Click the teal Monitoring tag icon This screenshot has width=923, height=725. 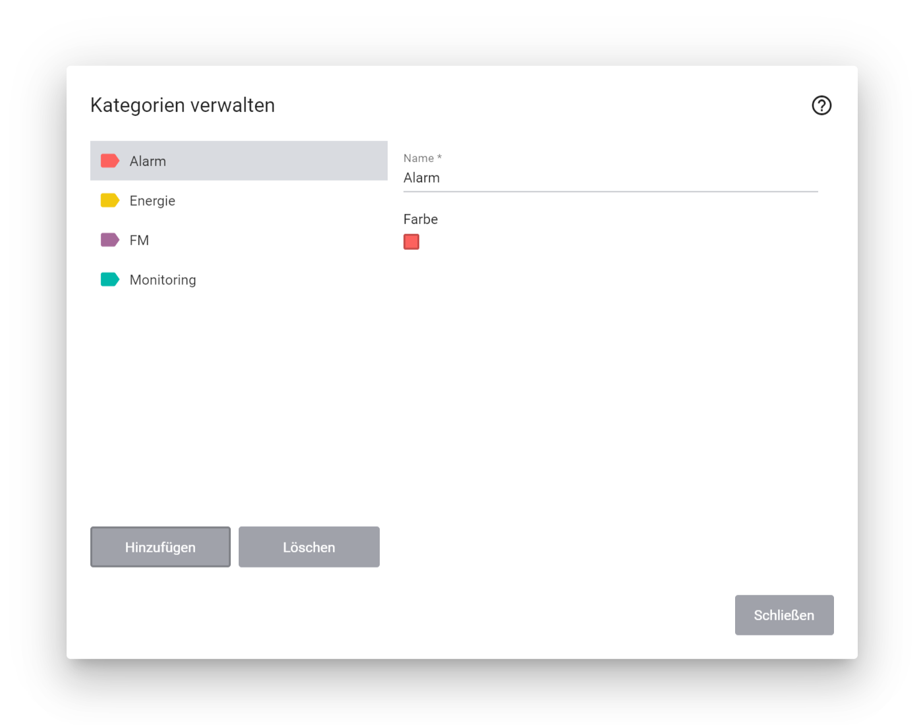110,279
